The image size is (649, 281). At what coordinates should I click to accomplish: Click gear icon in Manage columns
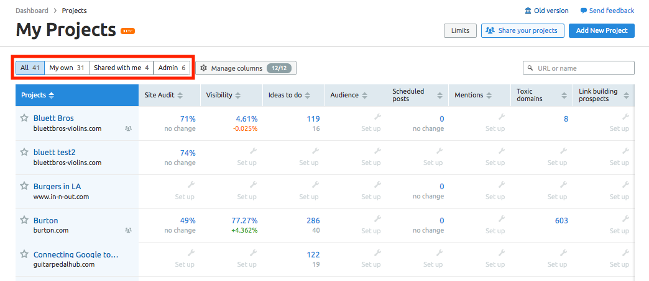click(x=204, y=68)
